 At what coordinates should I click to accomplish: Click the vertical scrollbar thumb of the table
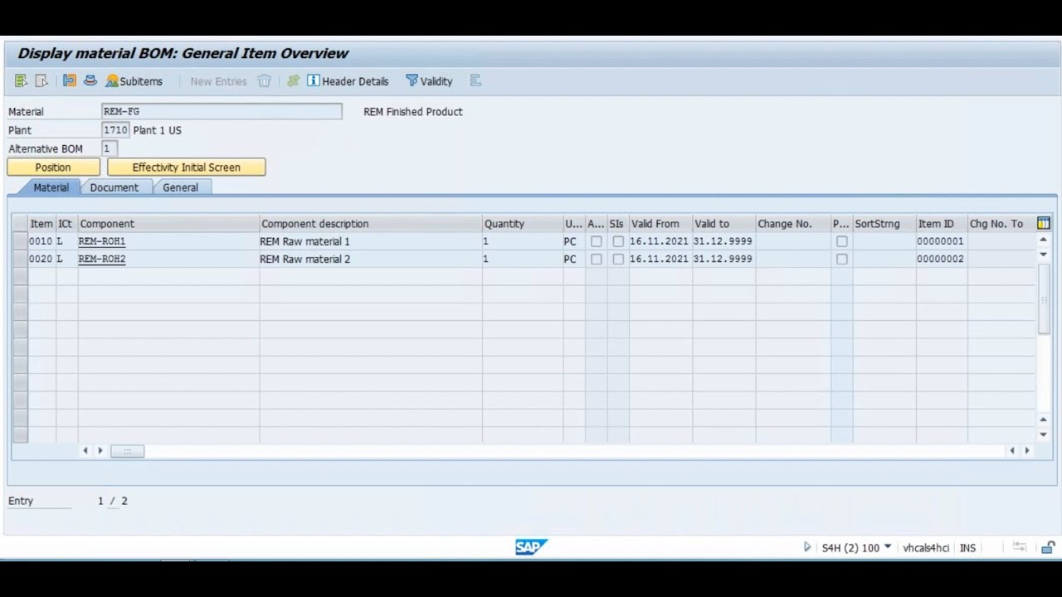click(x=1044, y=299)
